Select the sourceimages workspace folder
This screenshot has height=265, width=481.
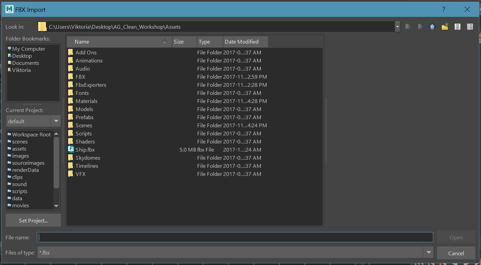click(x=28, y=163)
